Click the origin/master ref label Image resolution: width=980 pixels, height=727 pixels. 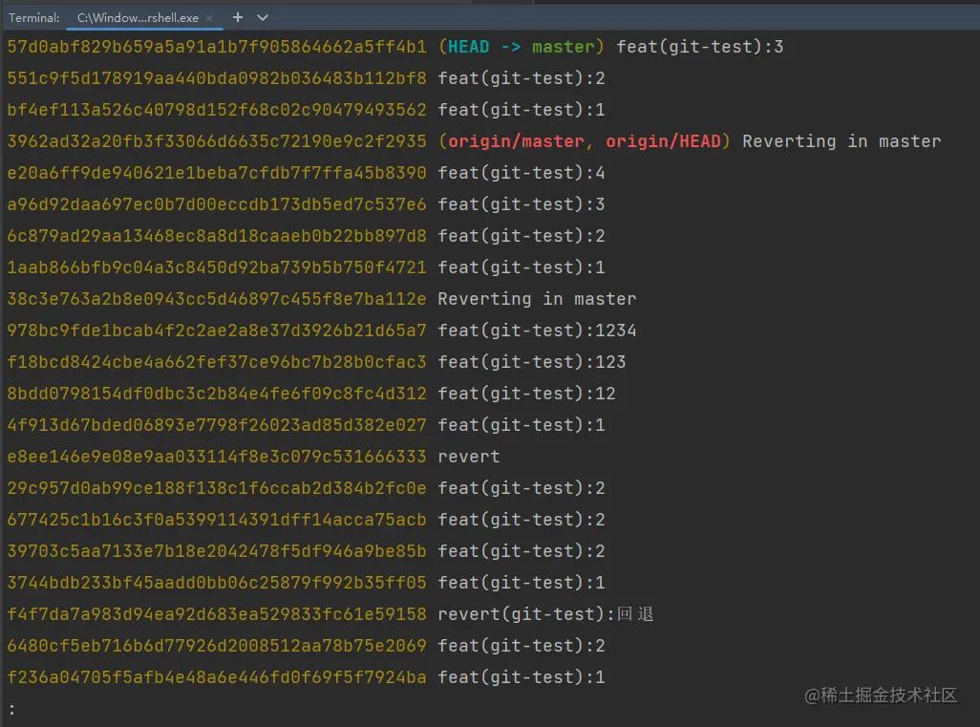[x=516, y=141]
